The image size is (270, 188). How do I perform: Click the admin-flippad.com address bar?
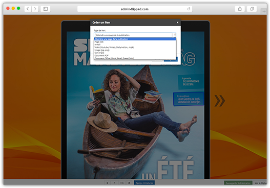(x=135, y=9)
